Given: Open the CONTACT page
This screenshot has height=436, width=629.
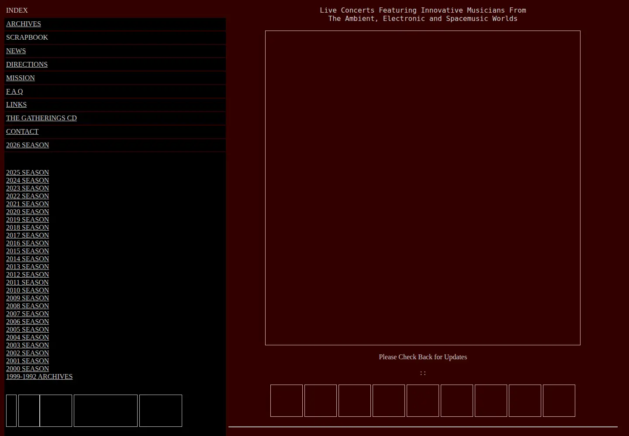Looking at the screenshot, I should tap(22, 132).
